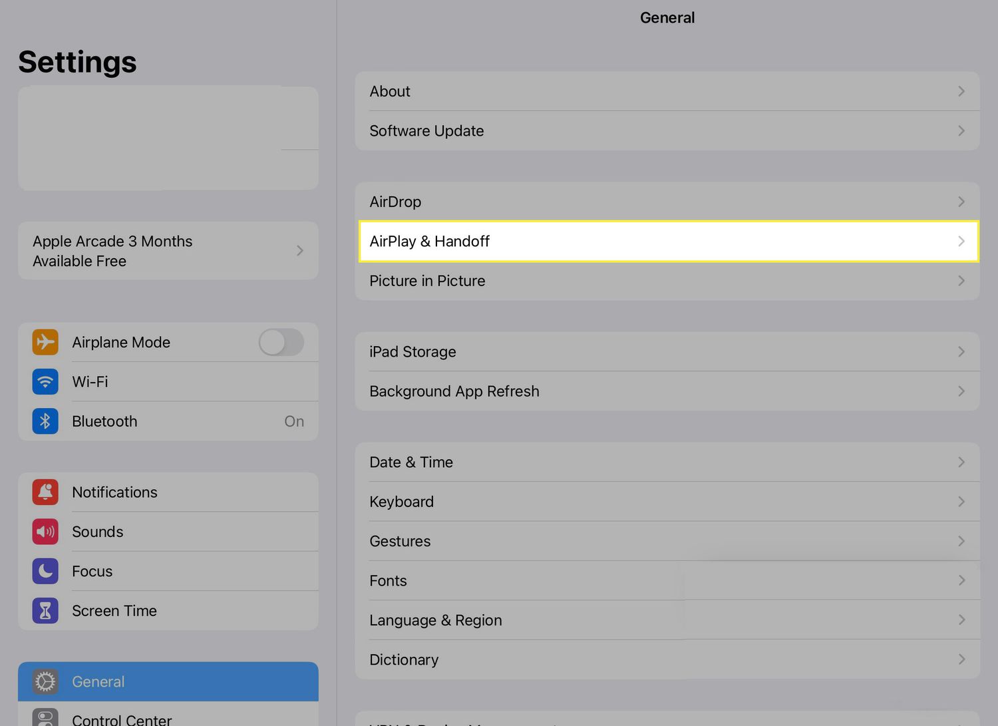Image resolution: width=998 pixels, height=726 pixels.
Task: Open iPad Storage settings
Action: coord(667,351)
